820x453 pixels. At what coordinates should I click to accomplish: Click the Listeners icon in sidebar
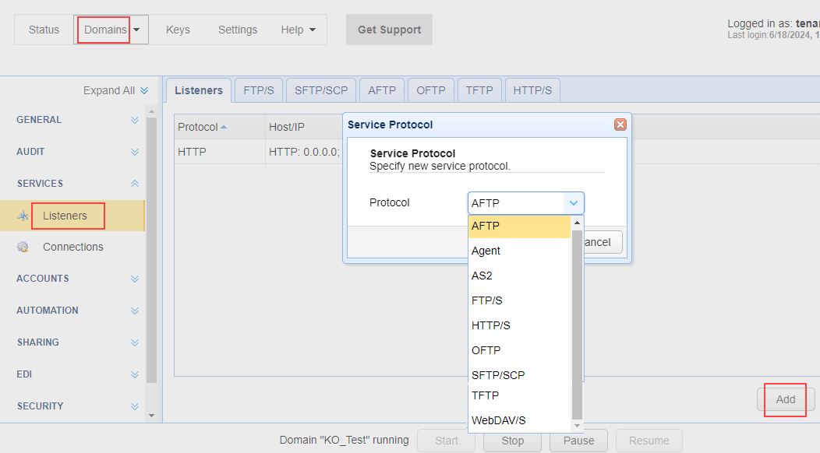click(23, 216)
